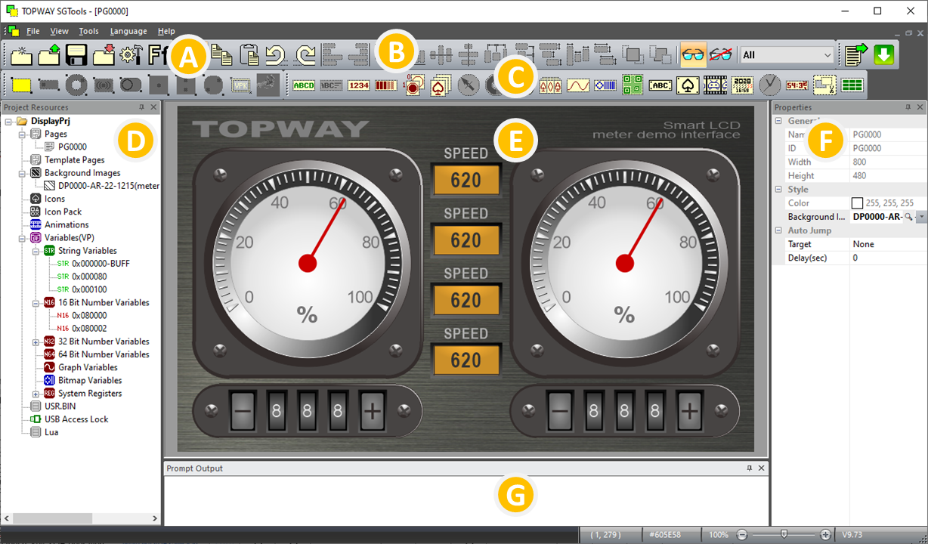
Task: Toggle the show elements glasses icon
Action: click(693, 55)
